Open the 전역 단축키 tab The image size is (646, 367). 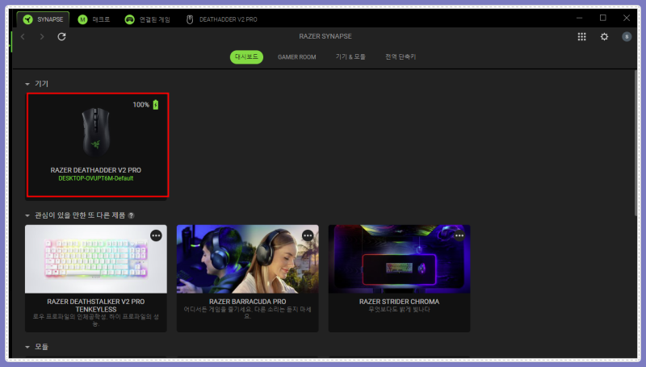[401, 56]
